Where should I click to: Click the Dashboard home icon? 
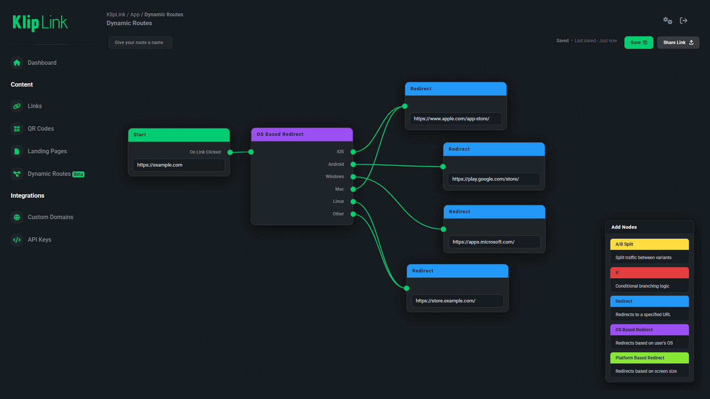[17, 63]
